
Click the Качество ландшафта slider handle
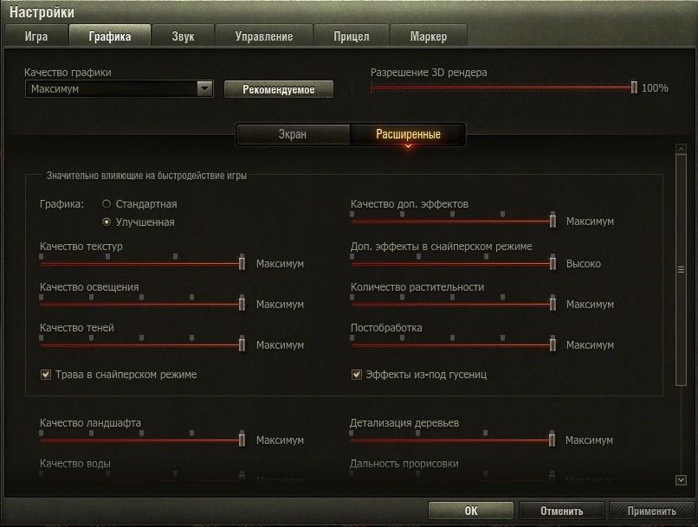[x=242, y=440]
